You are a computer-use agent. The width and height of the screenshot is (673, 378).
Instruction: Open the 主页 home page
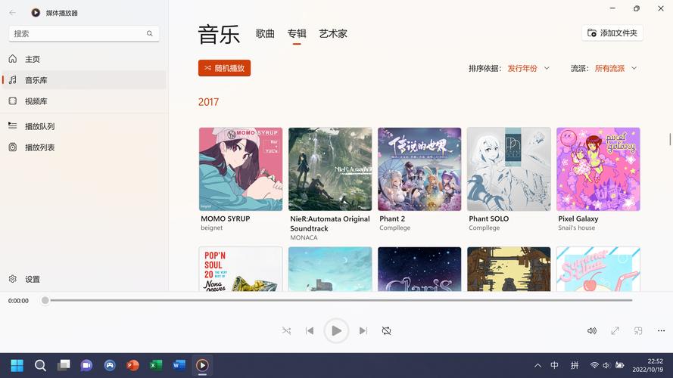84,59
